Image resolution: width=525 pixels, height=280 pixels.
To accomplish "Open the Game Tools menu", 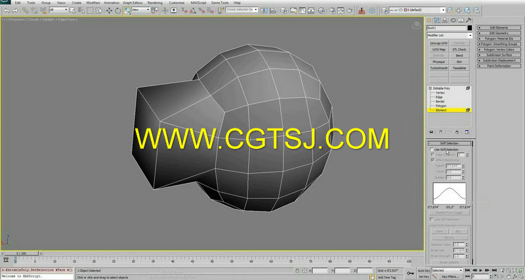I will tap(220, 3).
